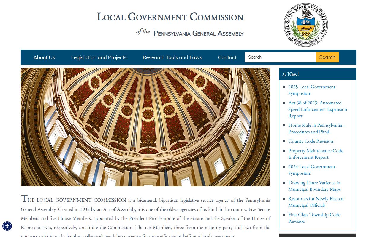Open the About Us menu

[44, 57]
